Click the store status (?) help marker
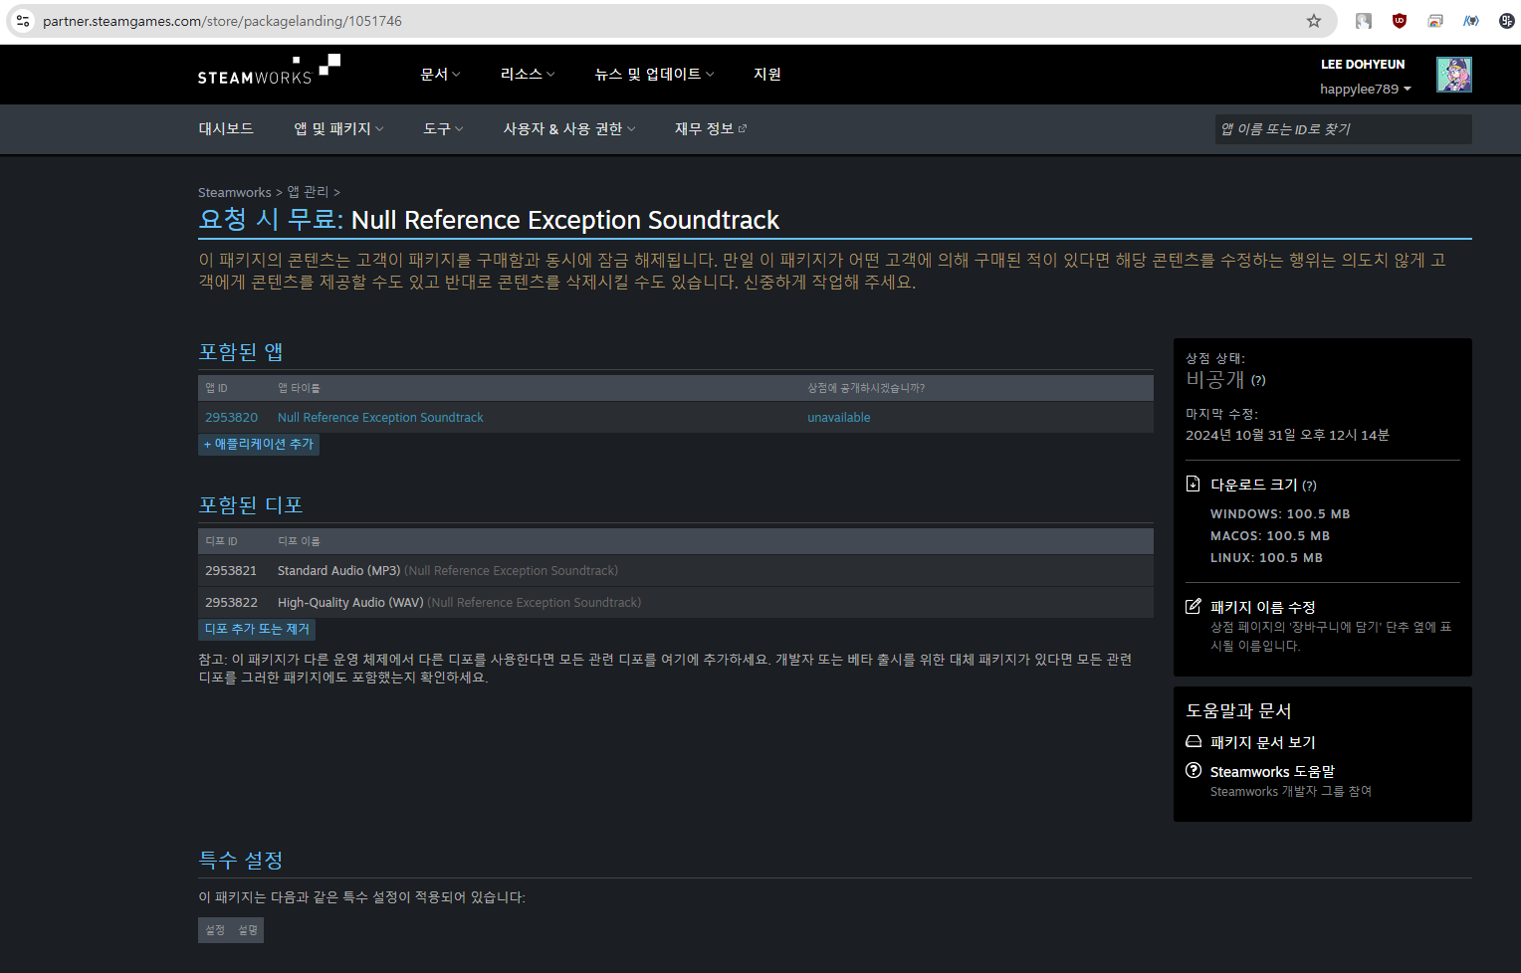Screen dimensions: 1521x973 (1258, 380)
